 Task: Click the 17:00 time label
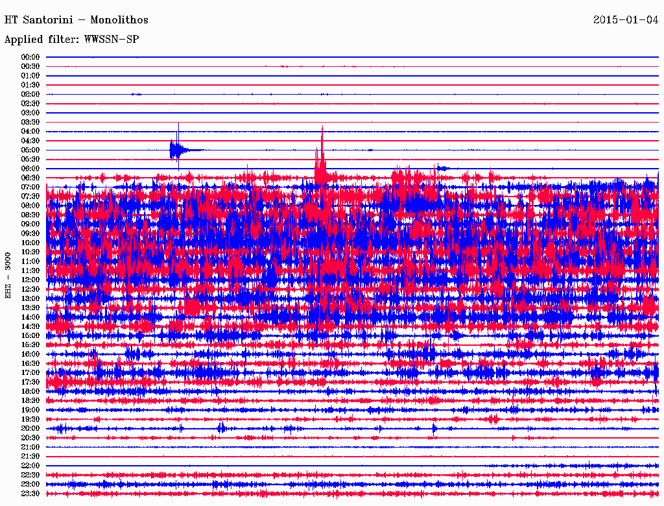pyautogui.click(x=30, y=373)
